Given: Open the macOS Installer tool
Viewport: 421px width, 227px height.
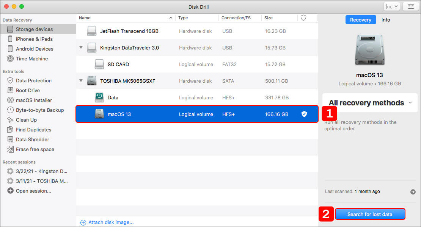Looking at the screenshot, I should point(34,100).
